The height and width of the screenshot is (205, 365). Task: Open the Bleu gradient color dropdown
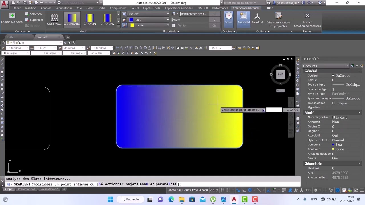pyautogui.click(x=148, y=20)
